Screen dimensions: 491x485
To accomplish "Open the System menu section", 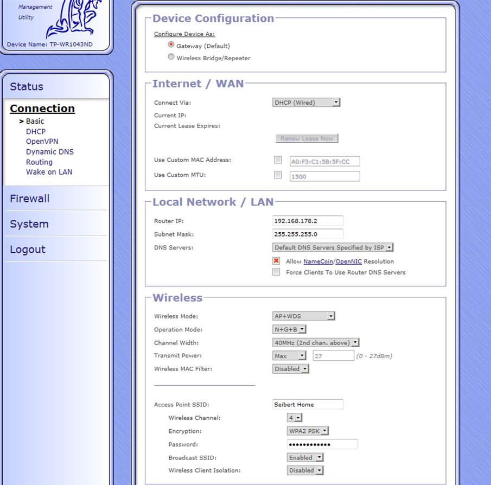I will click(x=29, y=224).
